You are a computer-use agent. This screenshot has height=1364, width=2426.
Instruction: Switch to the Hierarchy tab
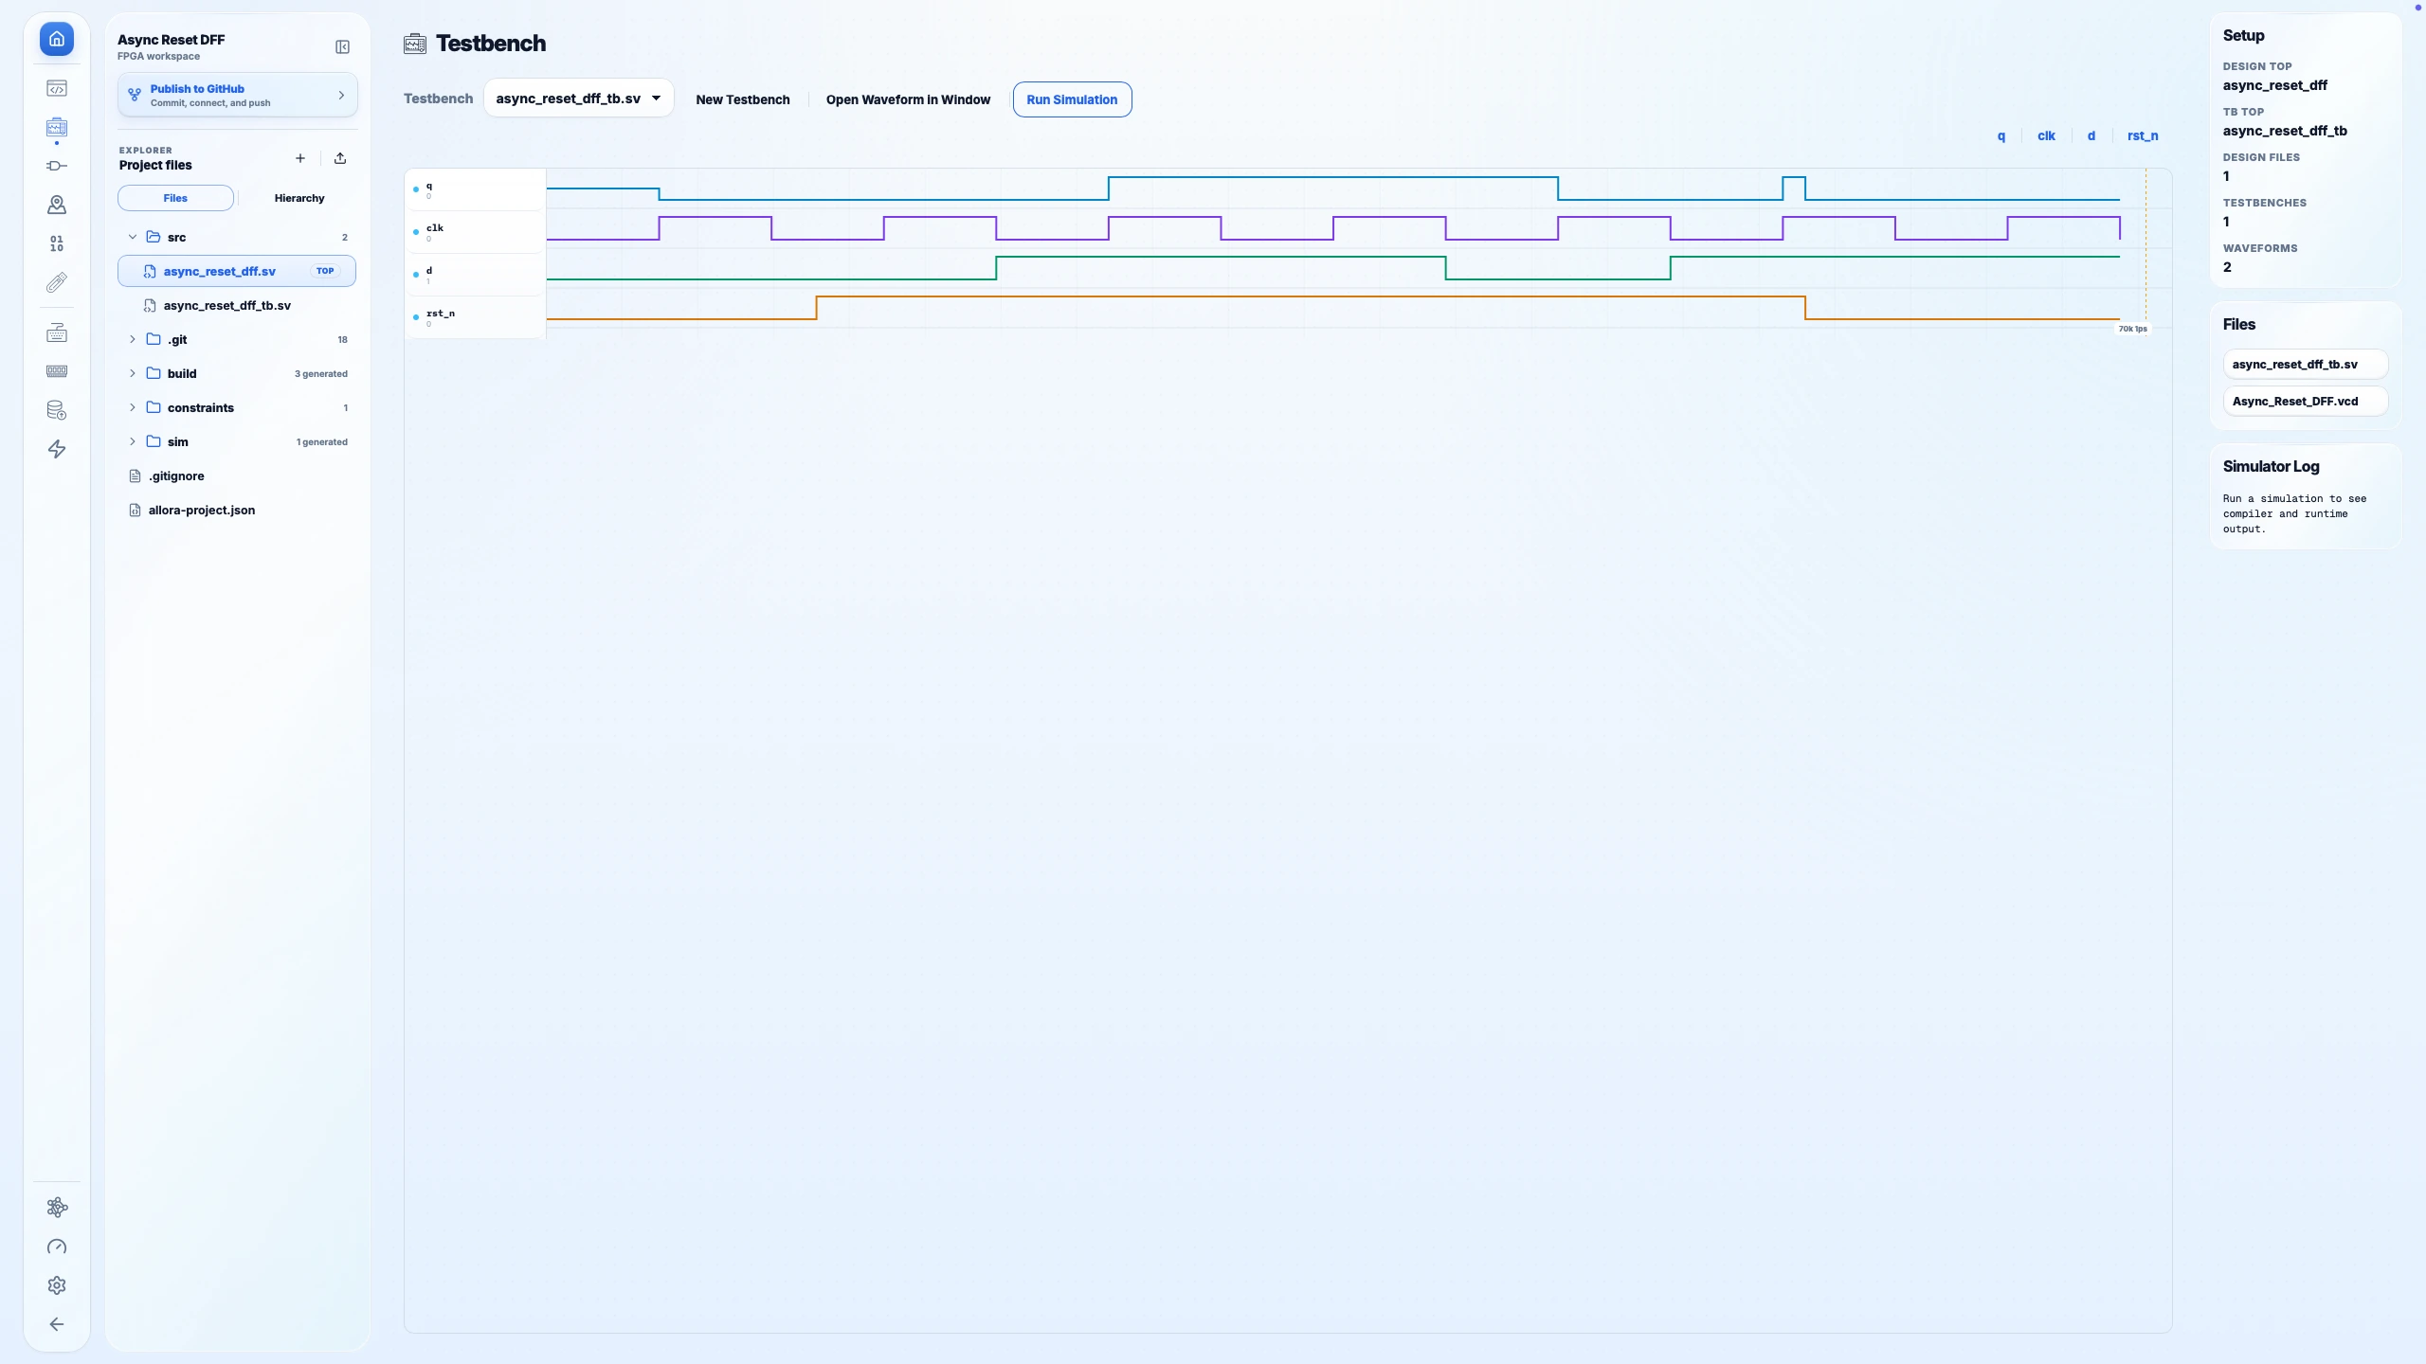pyautogui.click(x=299, y=198)
